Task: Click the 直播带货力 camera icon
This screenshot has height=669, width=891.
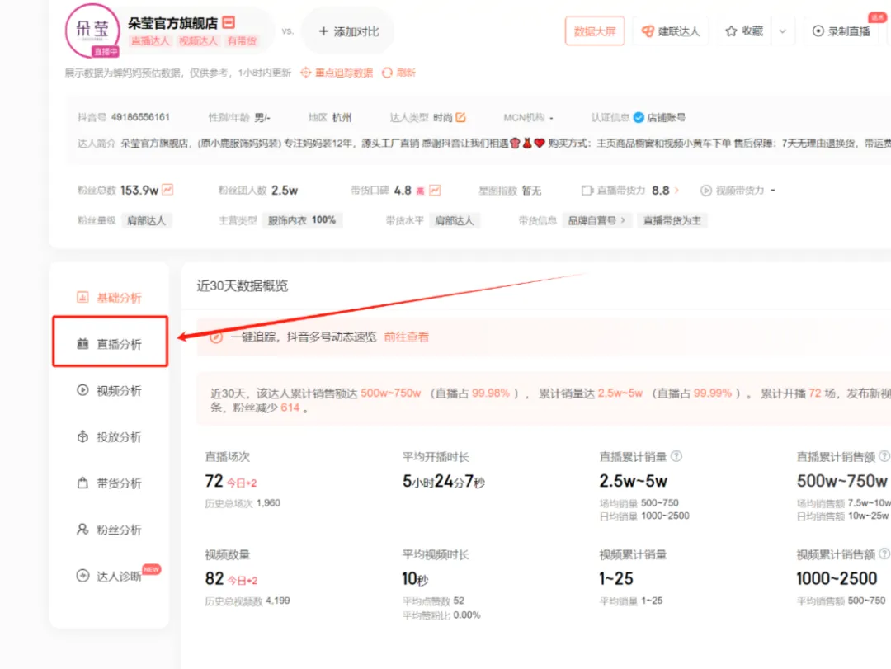Action: coord(587,191)
